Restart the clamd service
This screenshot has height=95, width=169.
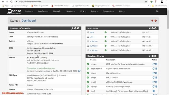click(x=153, y=73)
